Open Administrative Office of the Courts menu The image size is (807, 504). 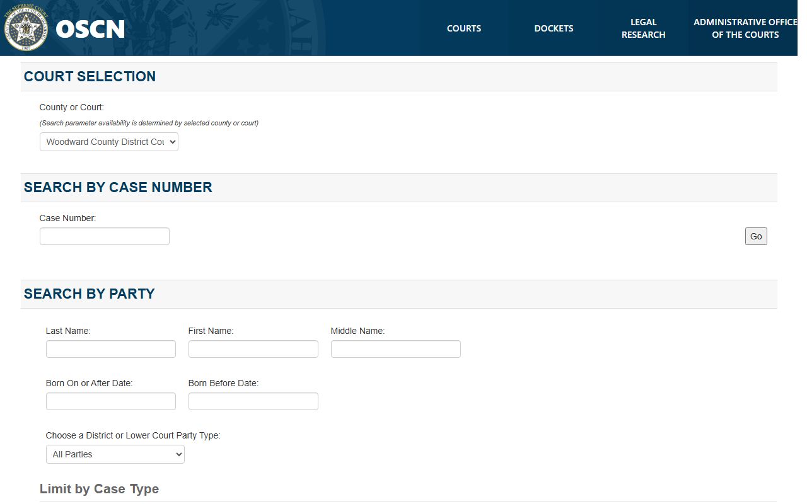pyautogui.click(x=745, y=28)
